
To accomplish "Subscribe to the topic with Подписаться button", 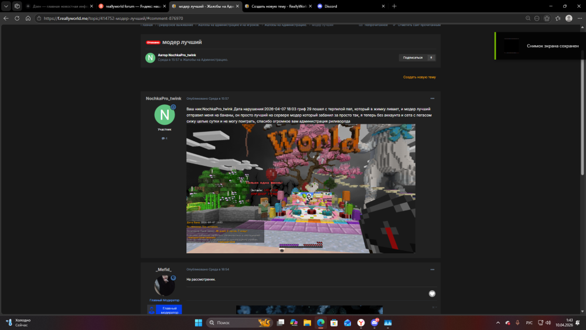I will pos(413,57).
